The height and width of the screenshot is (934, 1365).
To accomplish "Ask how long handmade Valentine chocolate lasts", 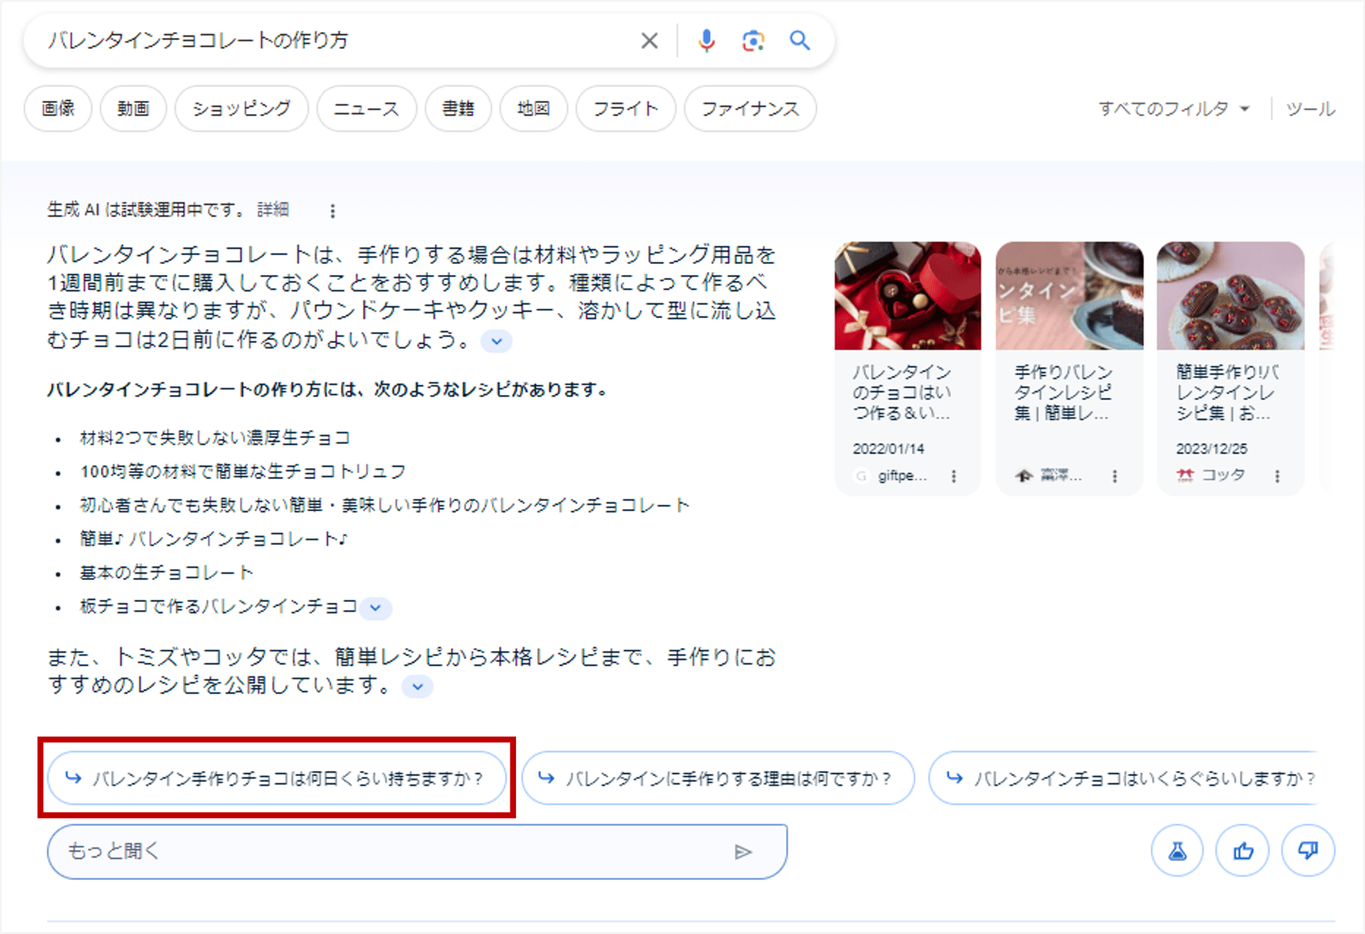I will tap(276, 777).
